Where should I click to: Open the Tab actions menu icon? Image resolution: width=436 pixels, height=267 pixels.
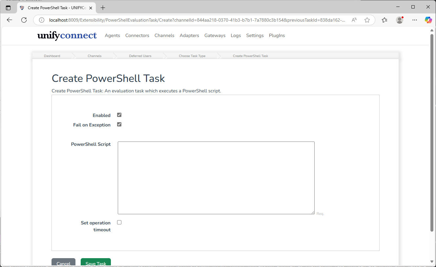pos(8,8)
